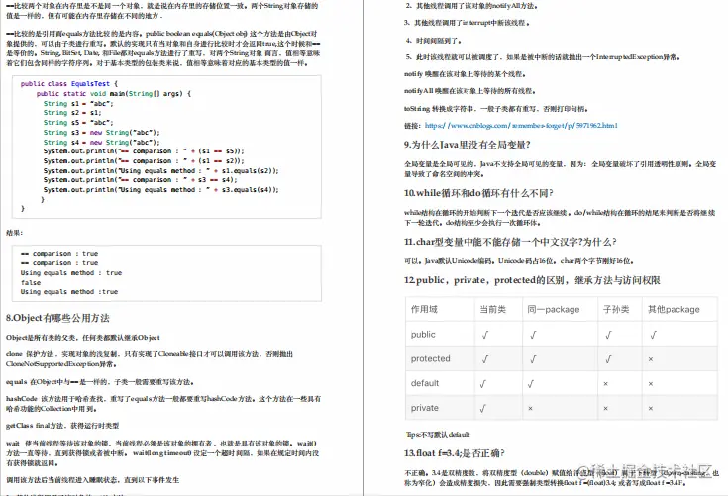This screenshot has height=496, width=728.
Task: Click list item "4. 时间间隔到了"
Action: coord(434,41)
